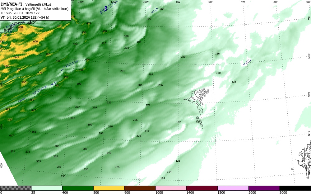Click the light green 25–400 legend swatch

coord(47,188)
